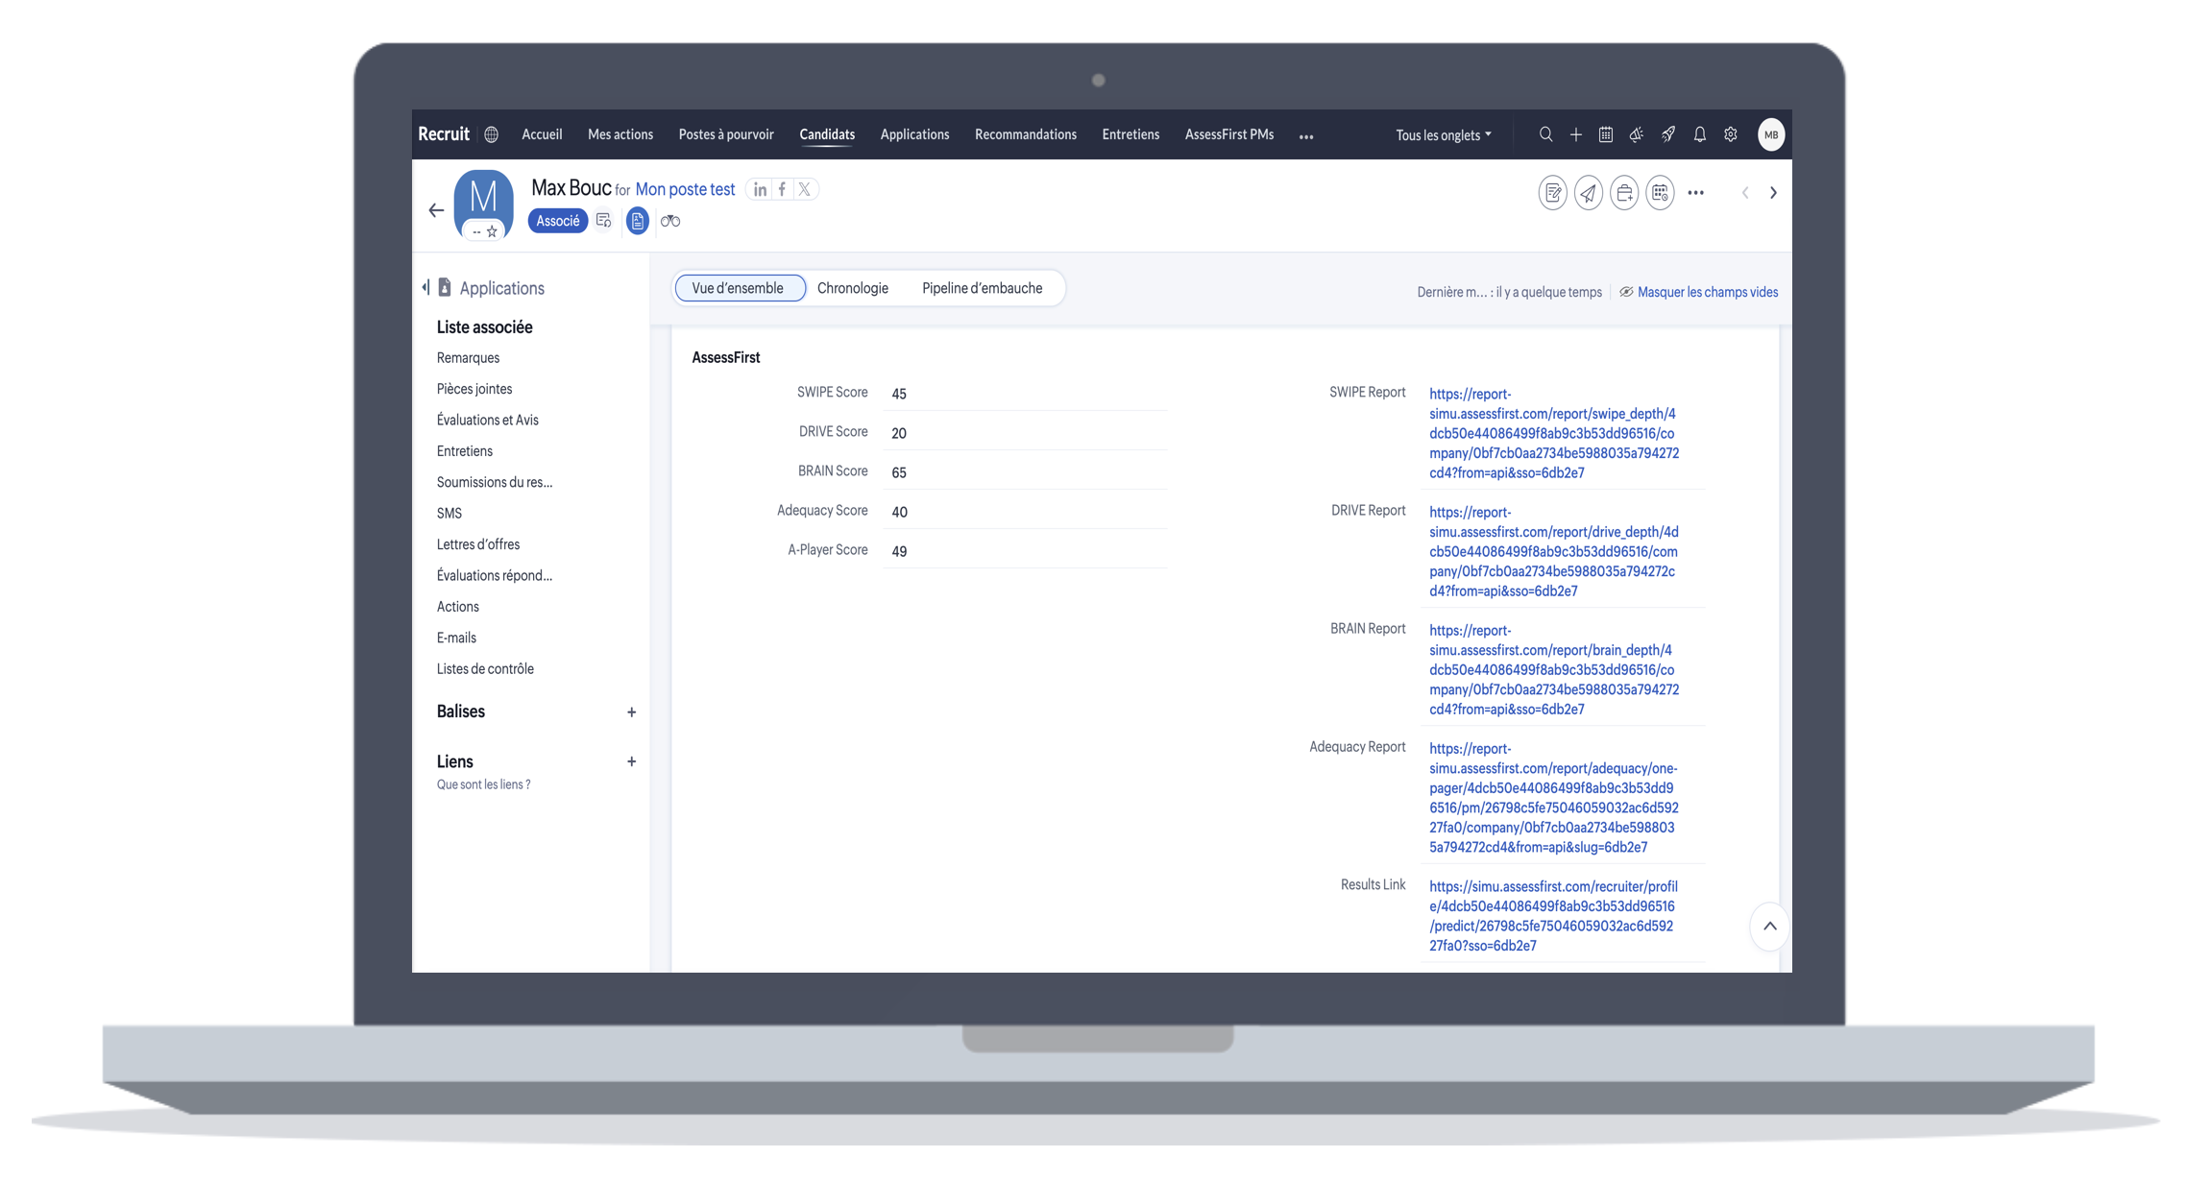
Task: Open the LinkedIn profile icon
Action: (x=760, y=189)
